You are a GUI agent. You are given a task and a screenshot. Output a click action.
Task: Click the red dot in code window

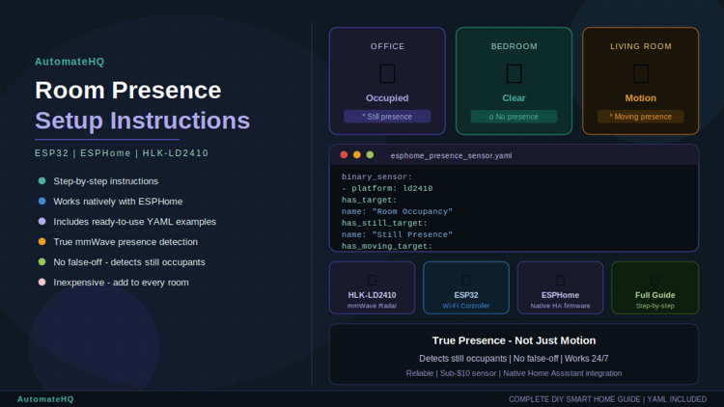pyautogui.click(x=344, y=155)
